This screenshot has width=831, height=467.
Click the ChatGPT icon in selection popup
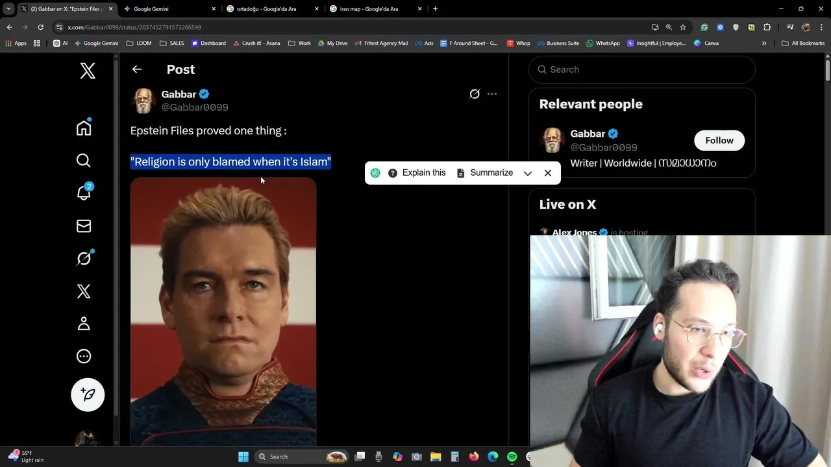pos(375,173)
